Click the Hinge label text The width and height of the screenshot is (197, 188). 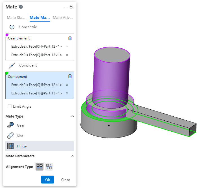(x=22, y=146)
